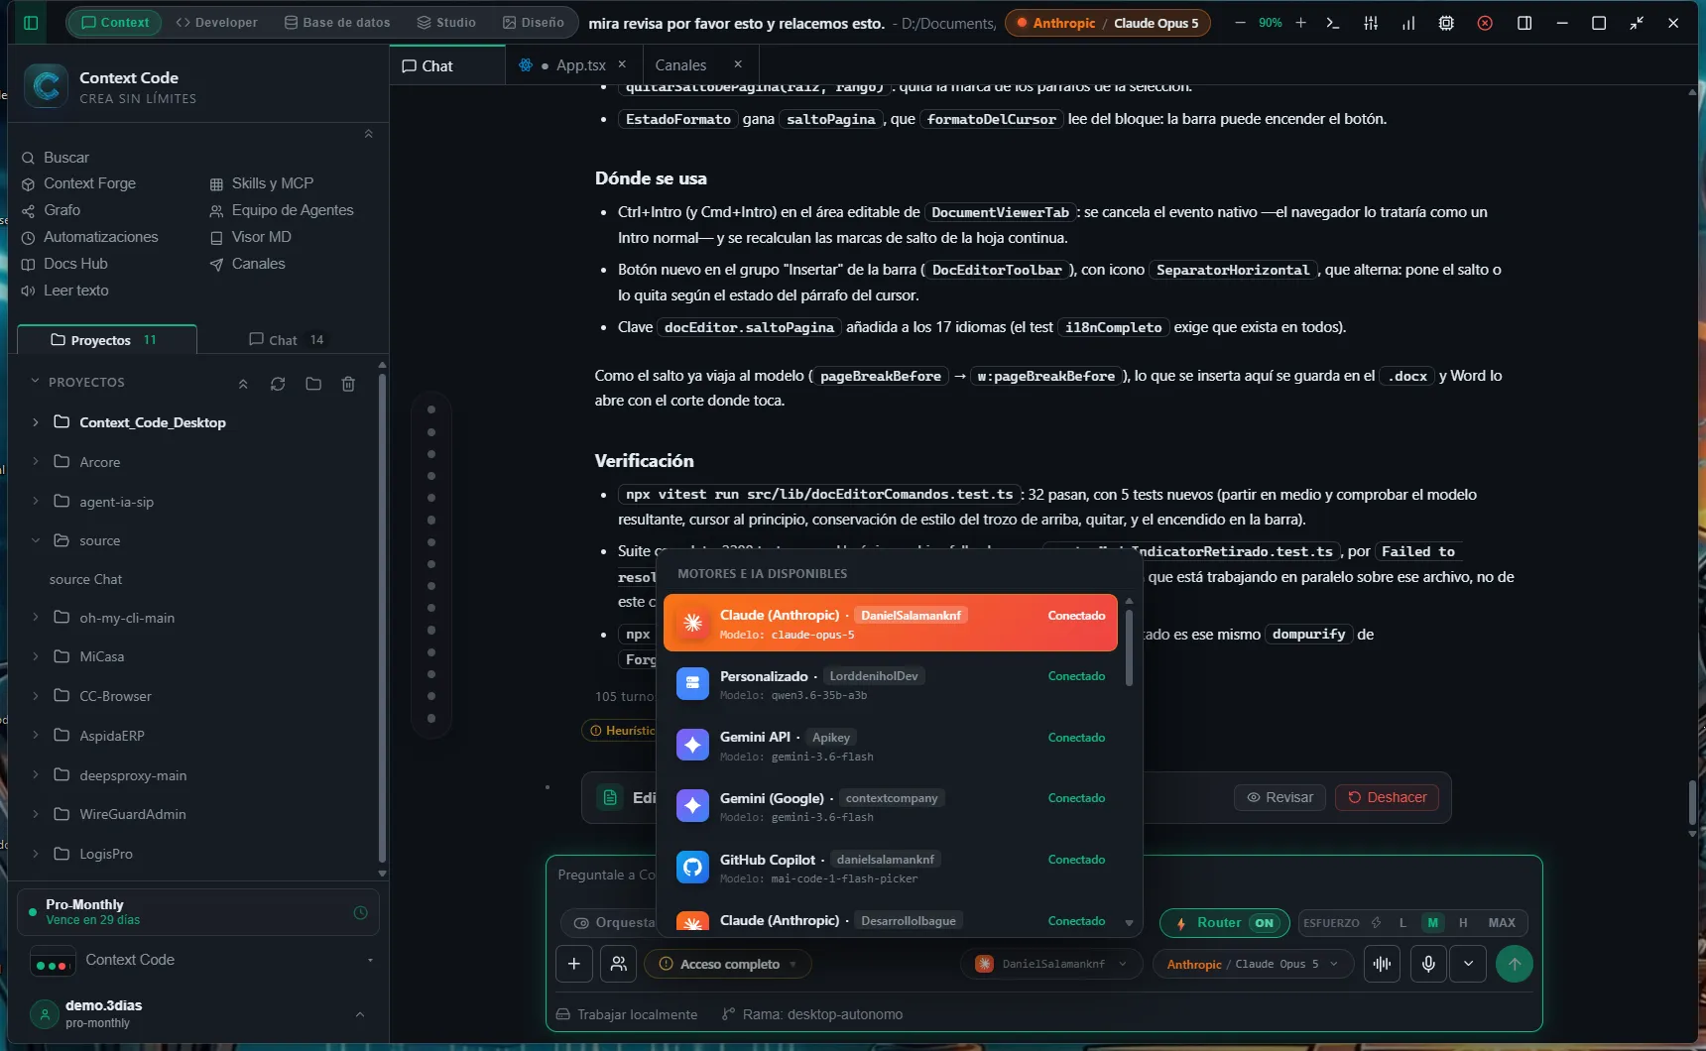1706x1051 pixels.
Task: Open Docs Hub
Action: point(65,264)
